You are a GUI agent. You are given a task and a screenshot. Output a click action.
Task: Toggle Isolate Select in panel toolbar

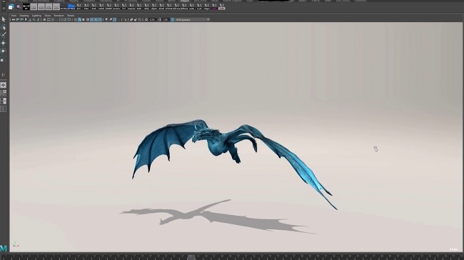pyautogui.click(x=125, y=19)
